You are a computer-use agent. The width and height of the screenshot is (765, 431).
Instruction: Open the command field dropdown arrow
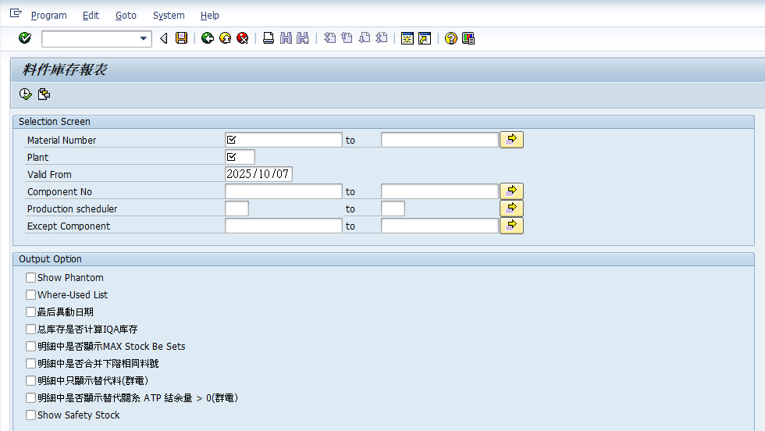coord(143,38)
